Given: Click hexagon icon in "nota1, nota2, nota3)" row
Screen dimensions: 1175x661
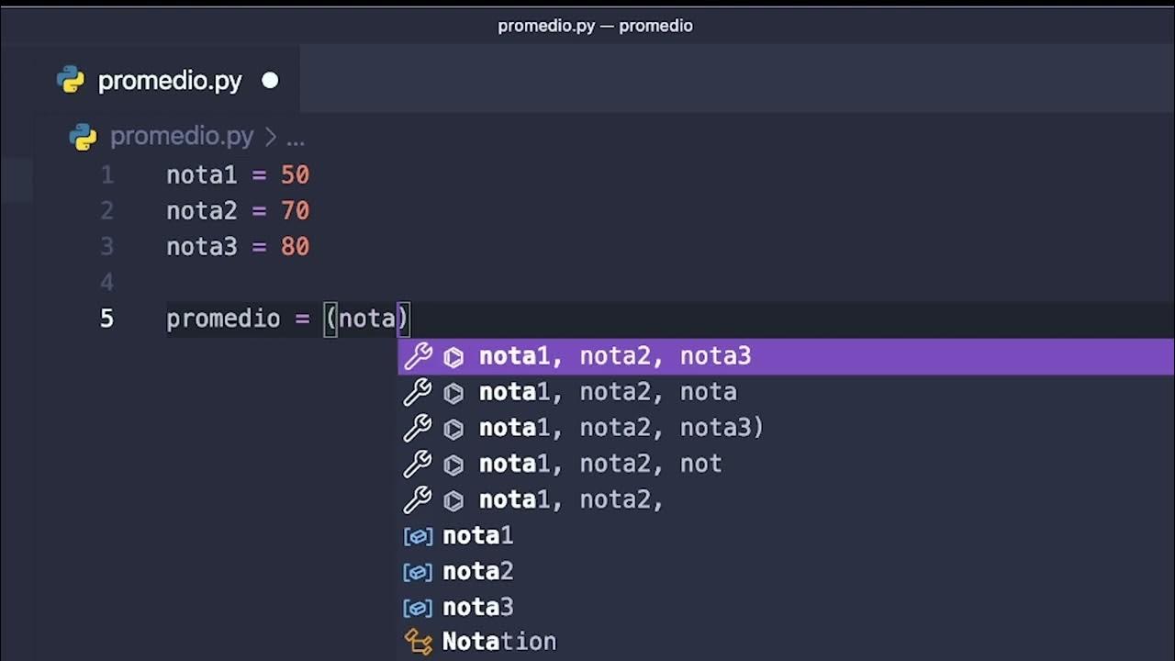Looking at the screenshot, I should (x=453, y=429).
